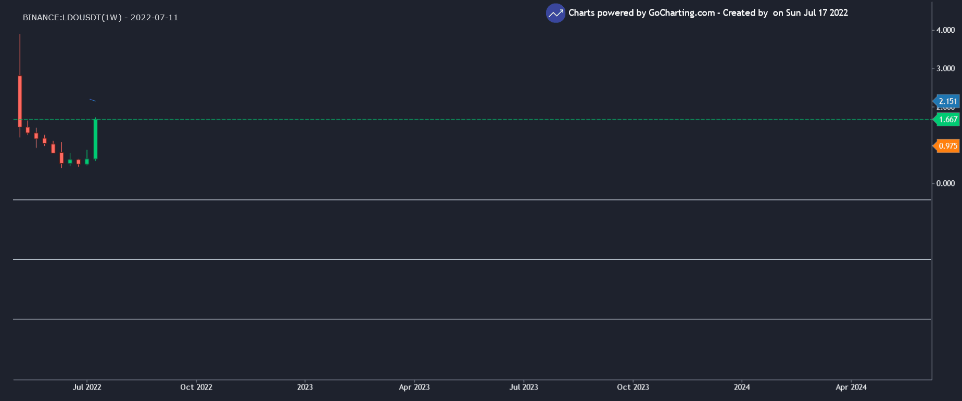Click the 4.000 price axis label

click(x=945, y=30)
